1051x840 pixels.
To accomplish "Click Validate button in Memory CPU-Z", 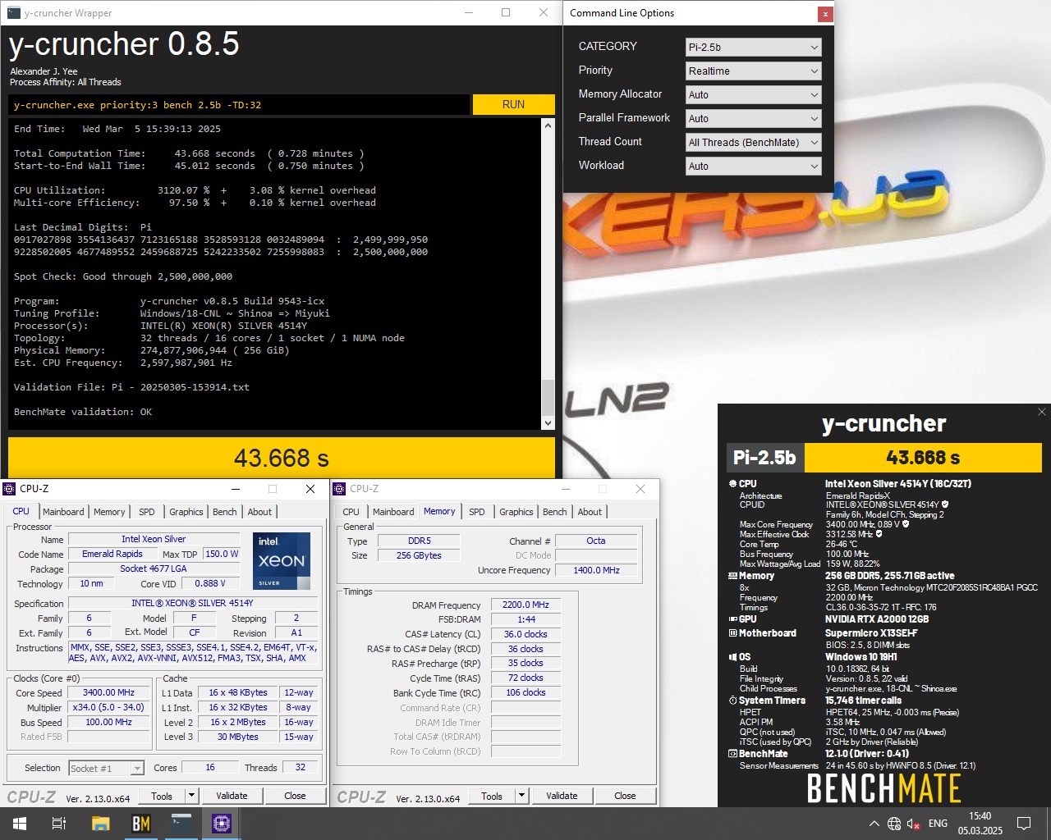I will 562,796.
